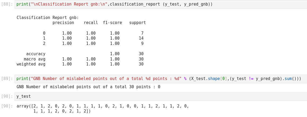Select the In [88] cell prompt
The height and width of the screenshot is (117, 307).
(x=7, y=4)
